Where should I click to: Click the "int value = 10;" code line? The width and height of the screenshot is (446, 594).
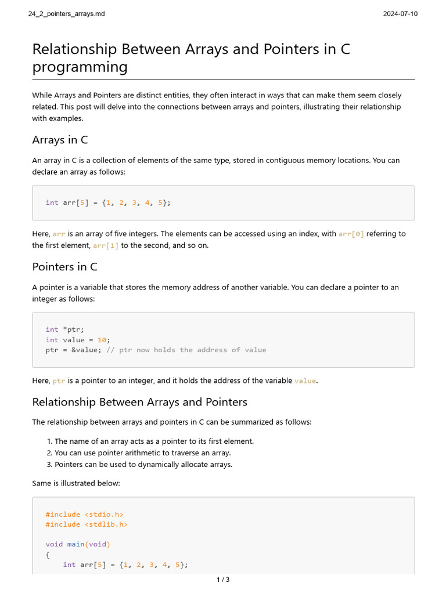[x=78, y=340]
